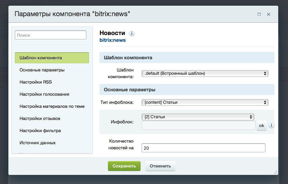Click the Количество новостей field with 20
The height and width of the screenshot is (184, 288).
[203, 148]
